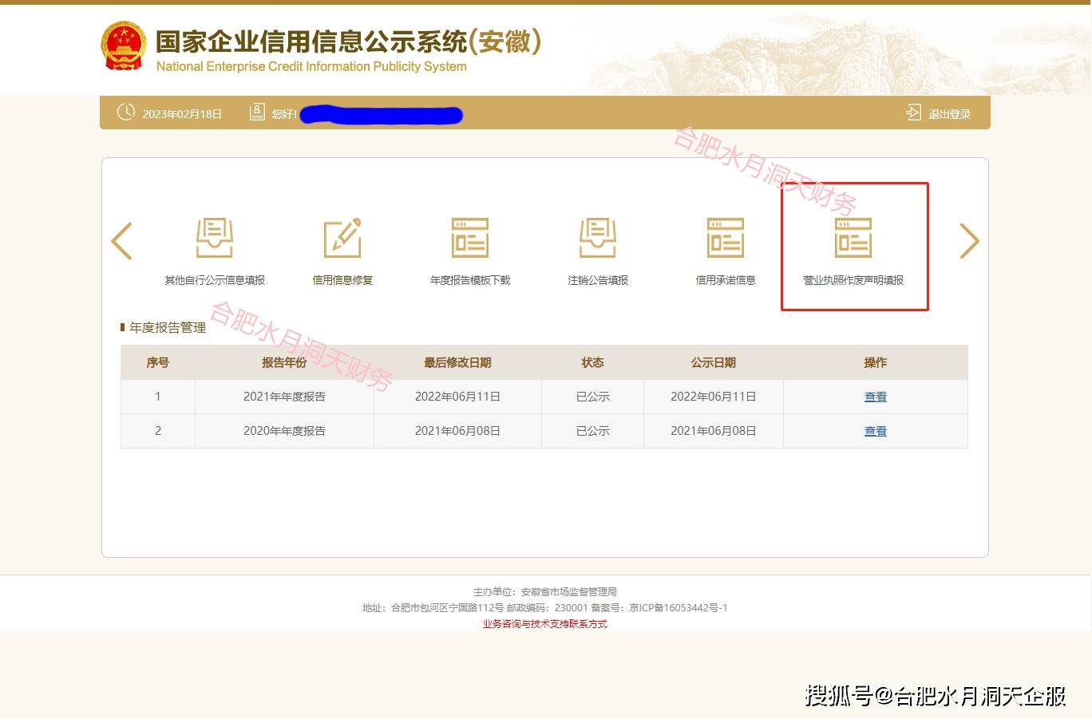Open 年度报告模板下载 icon
Screen dimensions: 1092x719
tap(469, 238)
